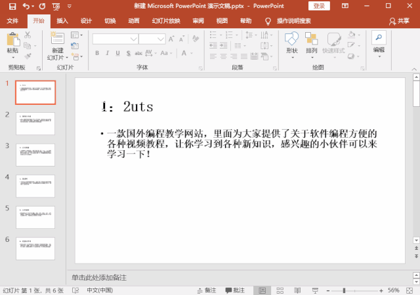Image resolution: width=420 pixels, height=295 pixels.
Task: Switch to the 切换 tab
Action: pos(110,21)
